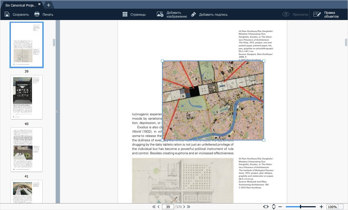Open the Pages (Страницы) grid view
The height and width of the screenshot is (210, 348).
click(x=125, y=14)
